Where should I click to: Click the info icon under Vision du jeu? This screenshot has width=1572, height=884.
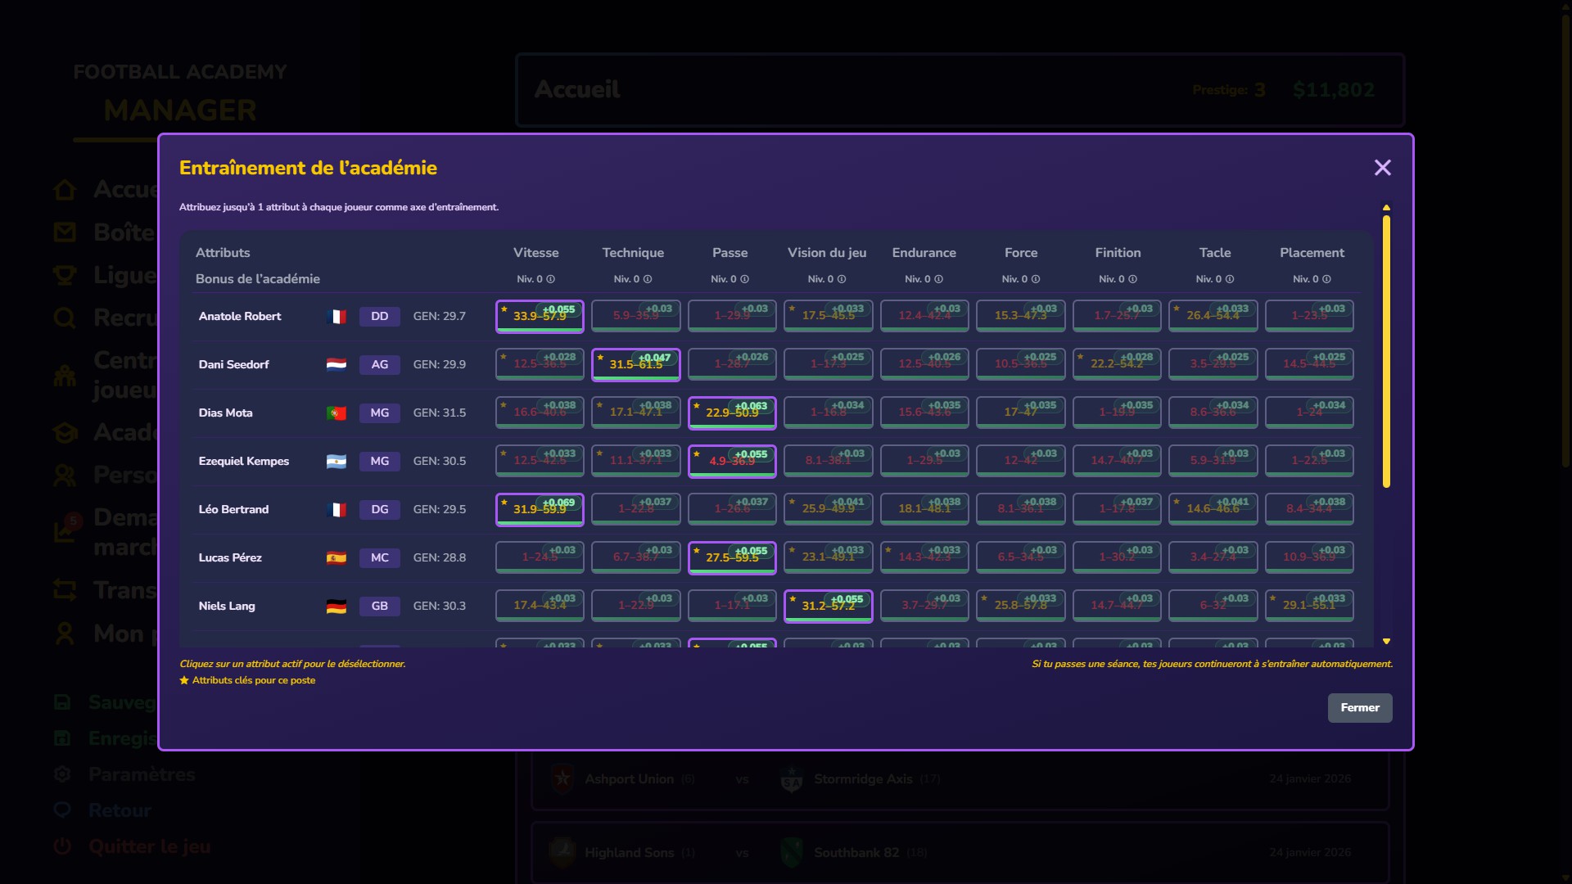tap(842, 279)
